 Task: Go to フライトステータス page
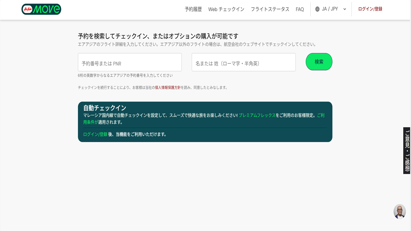(270, 9)
